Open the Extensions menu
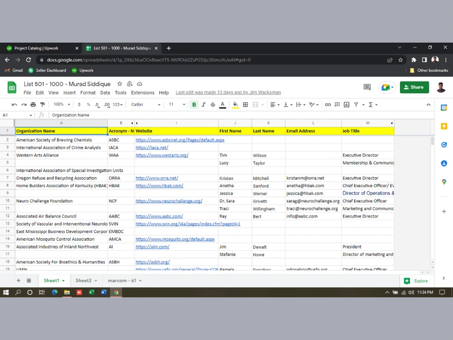Image resolution: width=453 pixels, height=340 pixels. [143, 93]
